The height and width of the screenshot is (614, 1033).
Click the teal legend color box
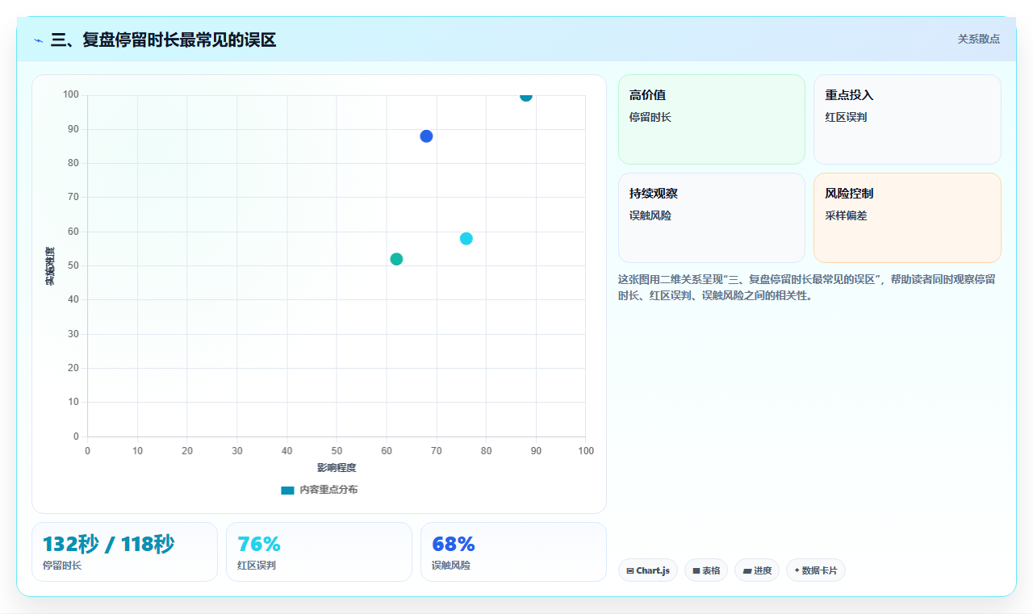pos(287,490)
